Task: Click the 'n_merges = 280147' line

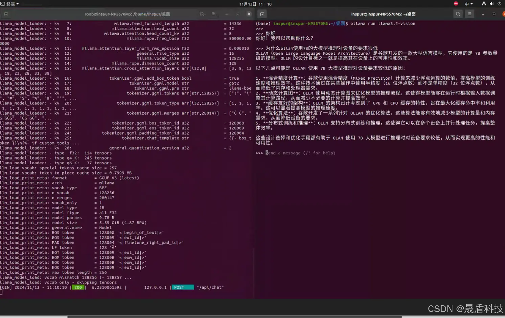Action: 57,198
